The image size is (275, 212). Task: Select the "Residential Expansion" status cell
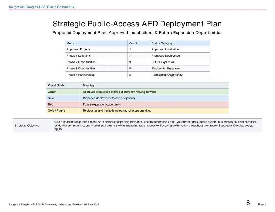pyautogui.click(x=180, y=68)
